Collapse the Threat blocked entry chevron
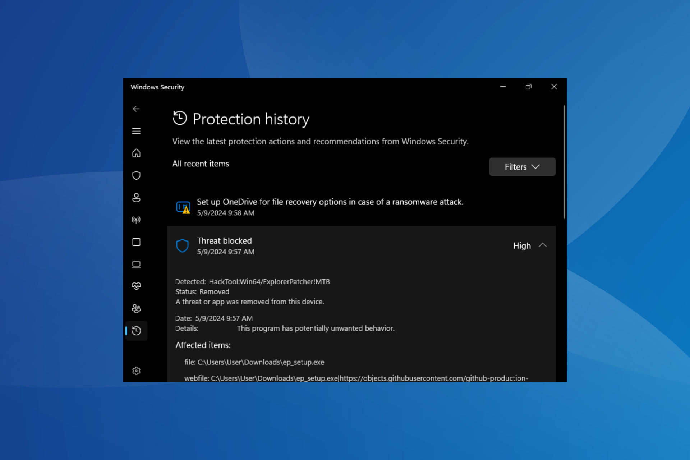 click(x=543, y=245)
